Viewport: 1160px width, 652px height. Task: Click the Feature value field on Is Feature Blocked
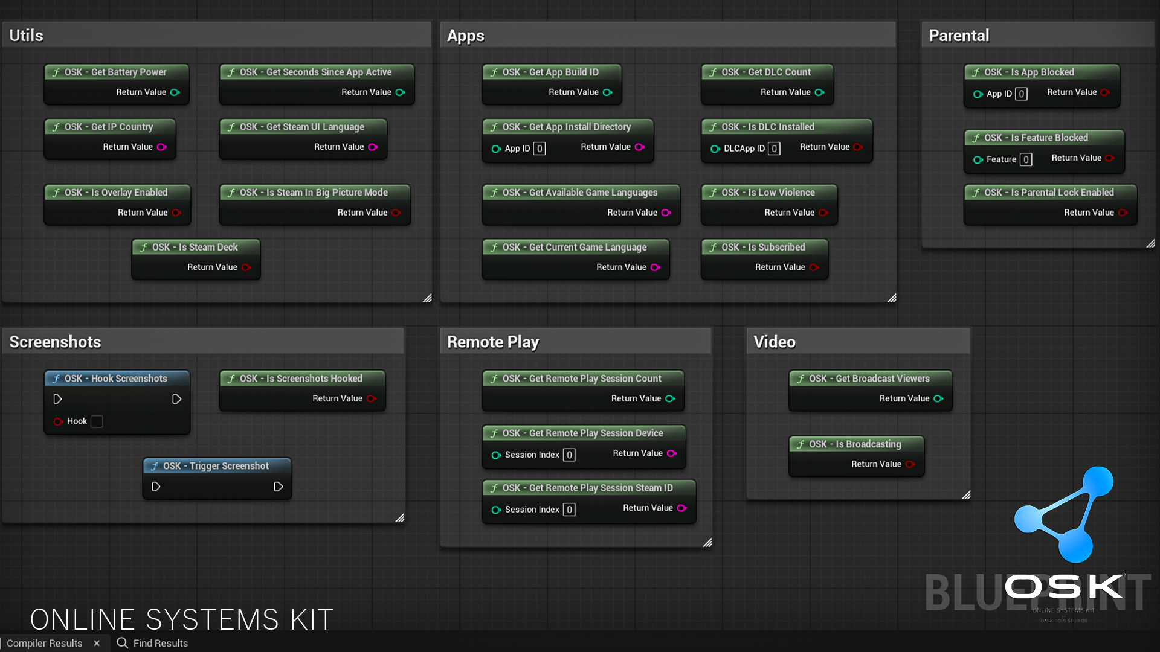1025,159
